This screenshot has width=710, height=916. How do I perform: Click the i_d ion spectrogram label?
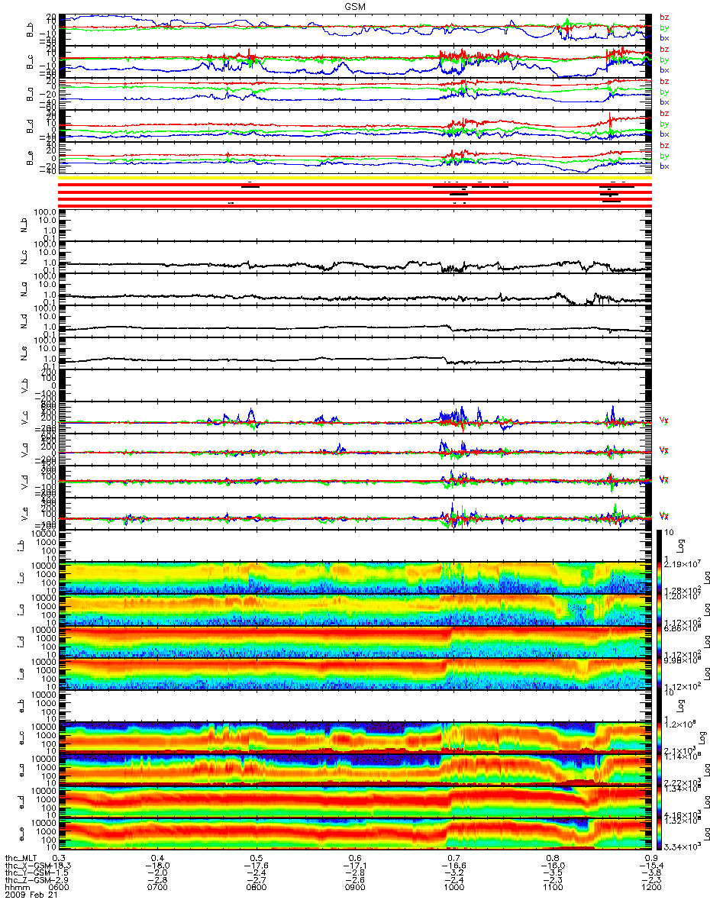coord(20,640)
